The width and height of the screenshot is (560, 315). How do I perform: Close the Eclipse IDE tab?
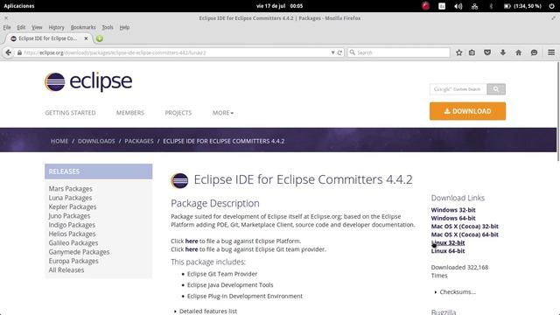coord(86,38)
